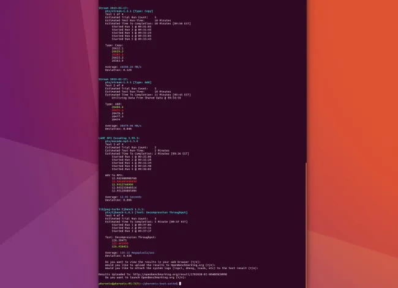Click the 'LAME MP3 Encoding' heading
The width and height of the screenshot is (398, 288).
tap(119, 138)
